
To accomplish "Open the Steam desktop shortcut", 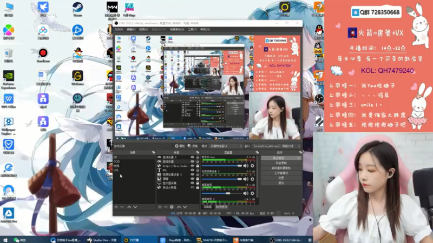I will pos(77,9).
